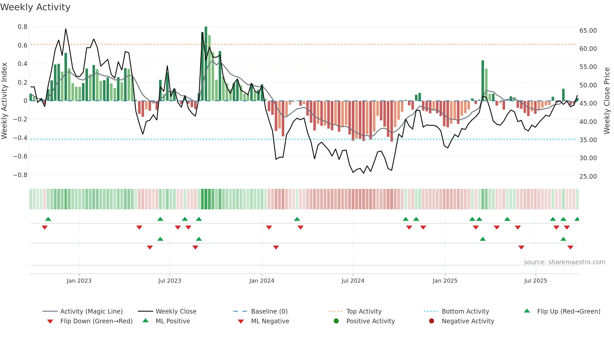
Task: Click the blue dashed Baseline legend swatch
Action: click(240, 311)
